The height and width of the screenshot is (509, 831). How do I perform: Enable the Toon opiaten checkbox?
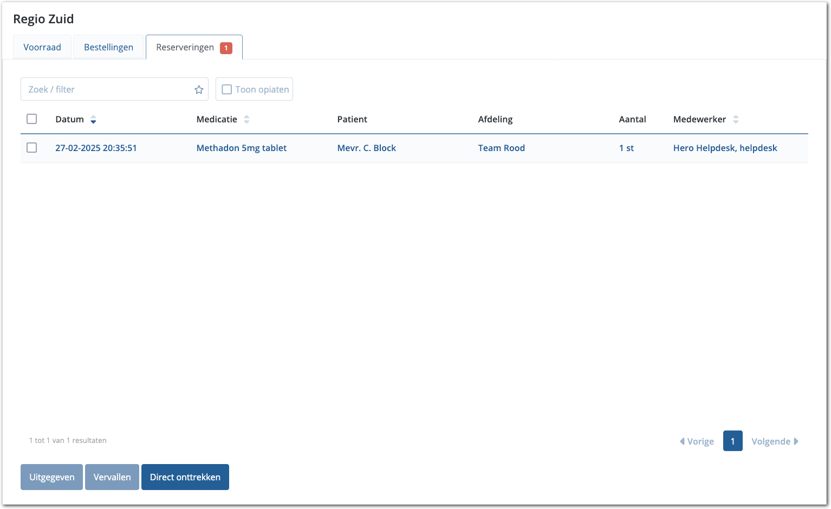click(x=227, y=89)
